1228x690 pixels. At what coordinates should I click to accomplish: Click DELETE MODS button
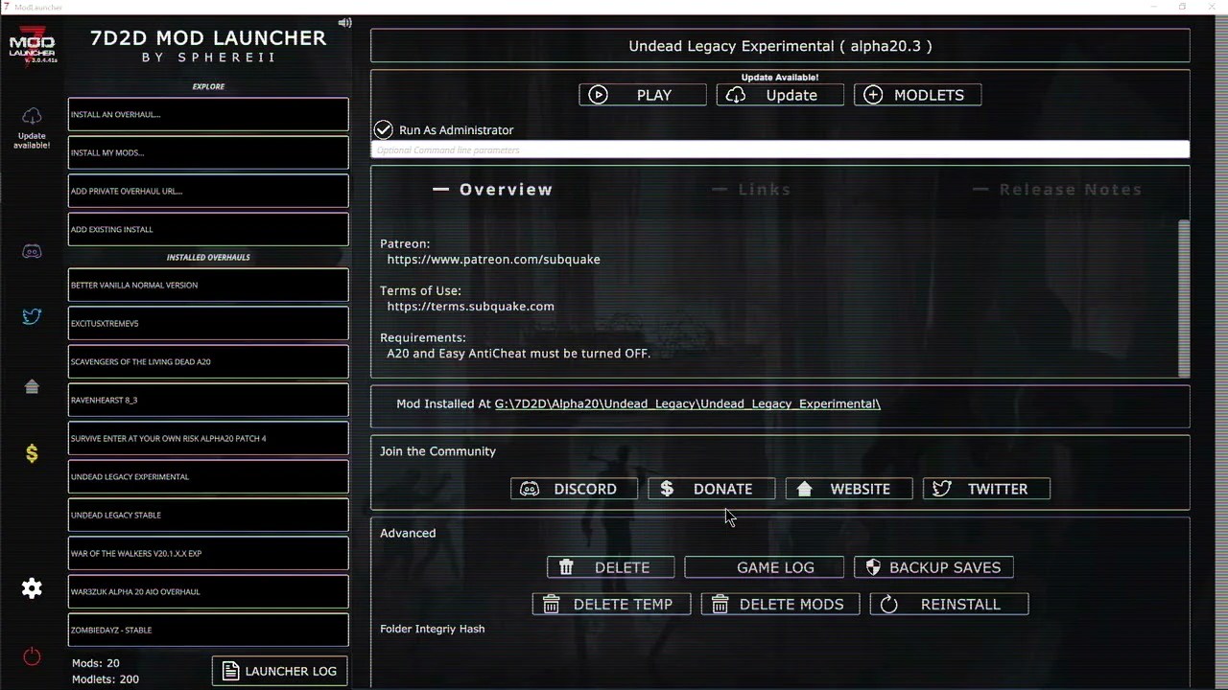[x=780, y=604]
